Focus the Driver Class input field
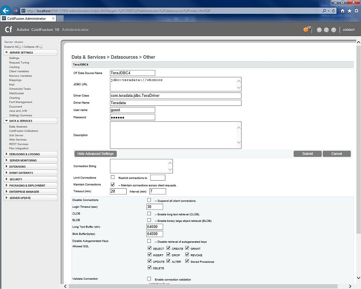 [176, 96]
